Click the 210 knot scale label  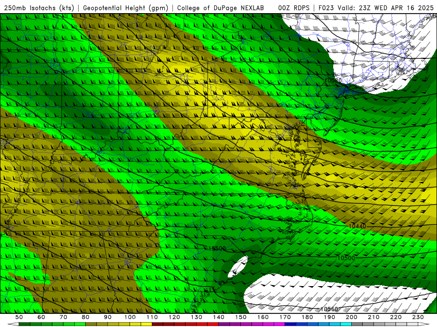(374, 317)
